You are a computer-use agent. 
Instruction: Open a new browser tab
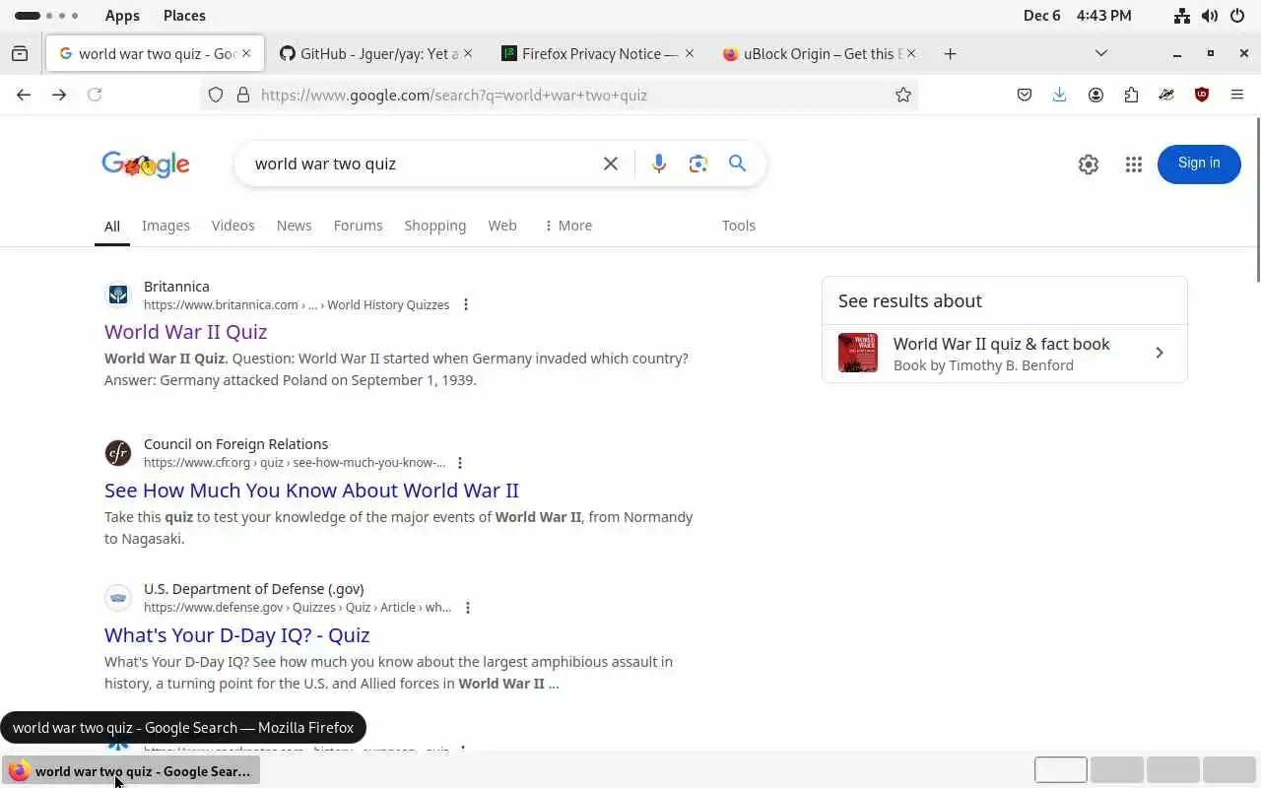[950, 54]
